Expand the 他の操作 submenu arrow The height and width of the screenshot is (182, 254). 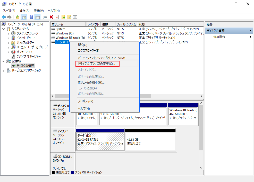click(x=250, y=37)
